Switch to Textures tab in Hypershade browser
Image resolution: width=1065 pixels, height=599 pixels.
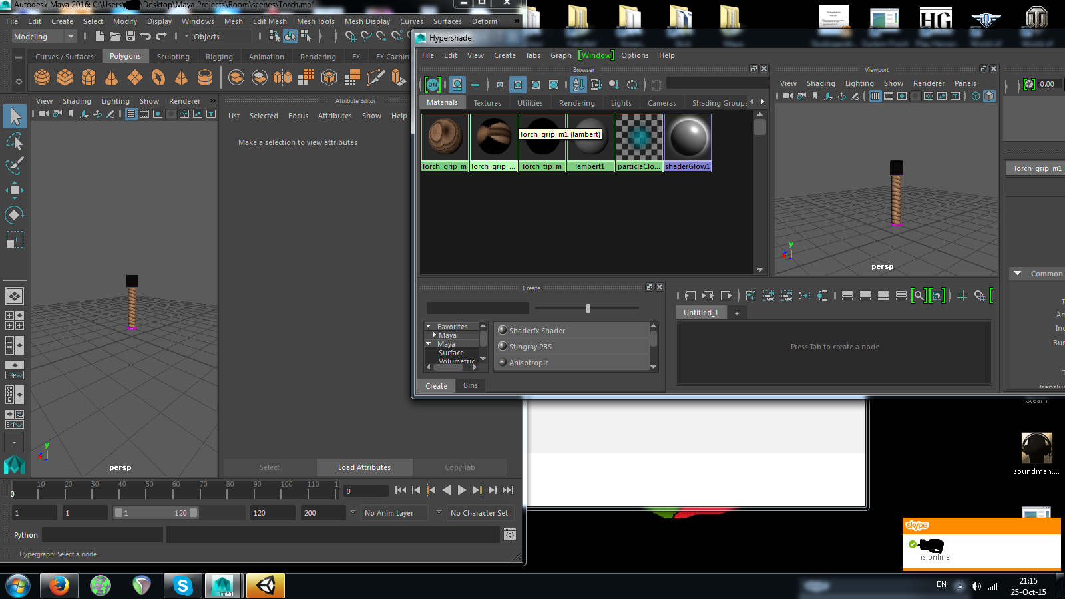pyautogui.click(x=487, y=103)
